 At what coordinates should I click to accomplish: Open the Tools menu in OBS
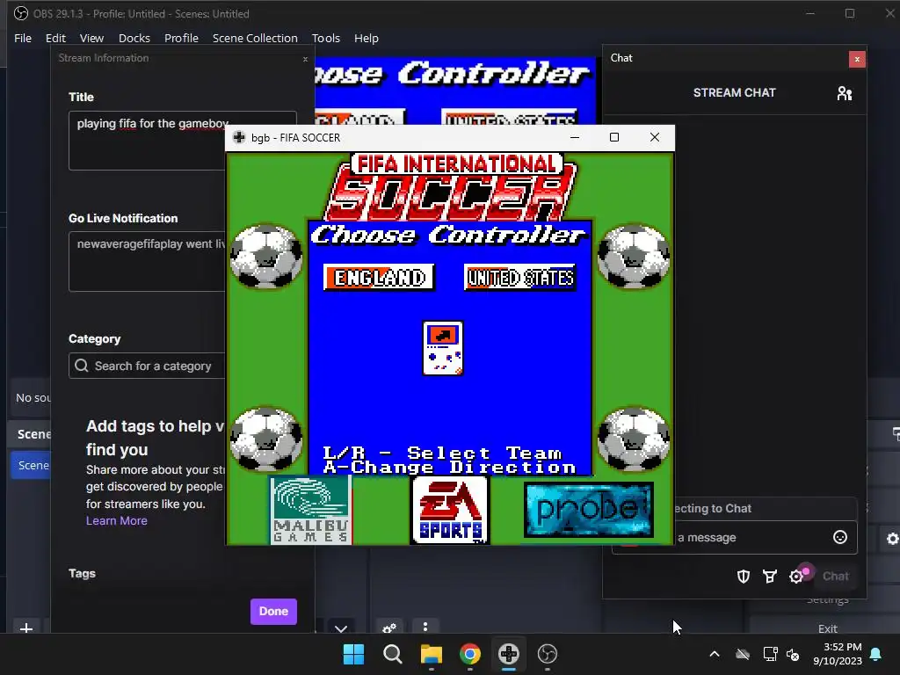coord(326,38)
